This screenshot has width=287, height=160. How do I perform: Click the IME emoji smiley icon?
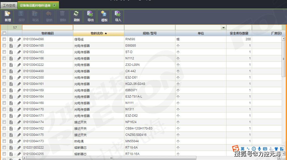pos(254,149)
